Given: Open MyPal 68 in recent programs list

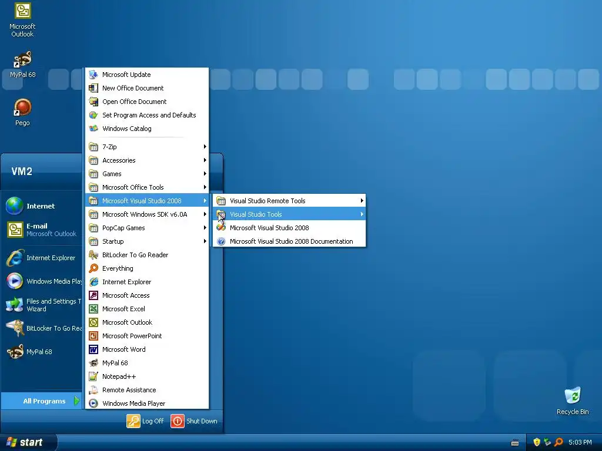Looking at the screenshot, I should [42, 352].
